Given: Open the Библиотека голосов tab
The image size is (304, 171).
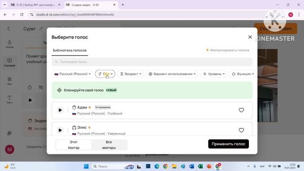Looking at the screenshot, I should click(x=70, y=50).
